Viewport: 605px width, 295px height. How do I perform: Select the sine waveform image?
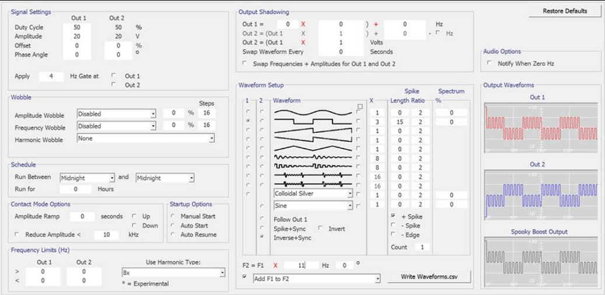pos(313,113)
